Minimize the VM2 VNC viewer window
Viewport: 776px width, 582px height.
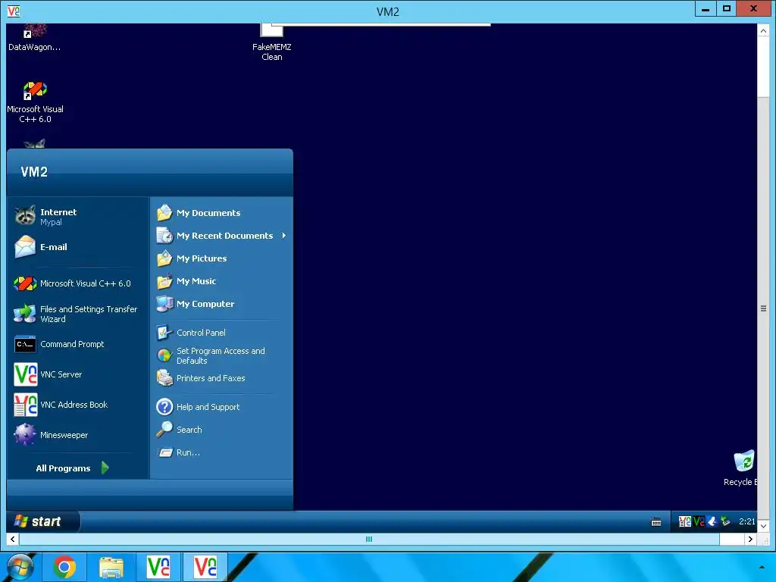pyautogui.click(x=706, y=8)
